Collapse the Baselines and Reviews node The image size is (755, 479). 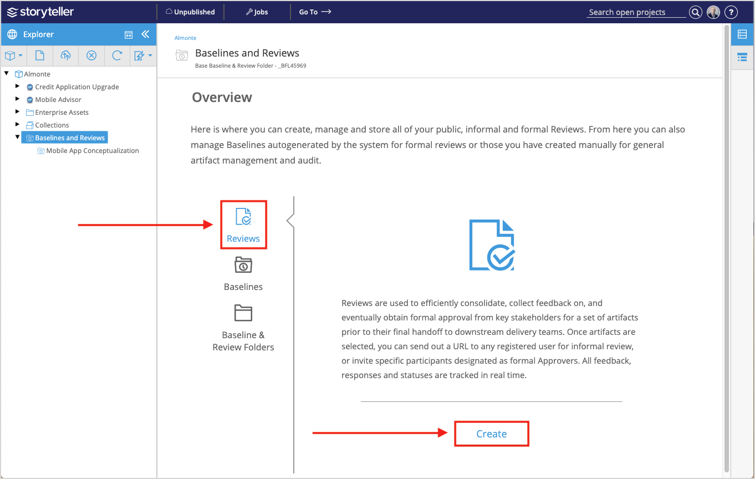[18, 137]
